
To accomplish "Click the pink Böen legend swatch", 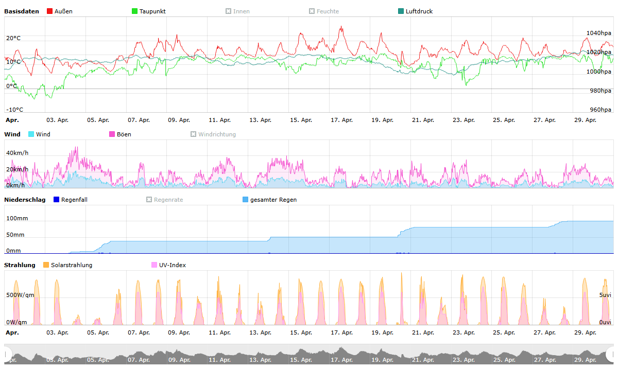I will tap(112, 134).
